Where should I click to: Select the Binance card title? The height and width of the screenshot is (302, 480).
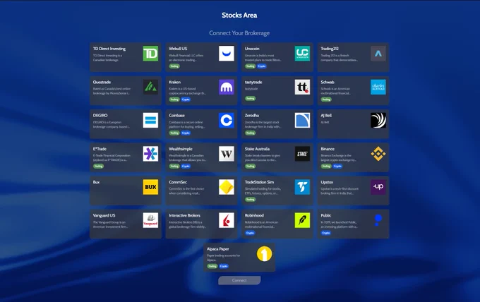coord(328,149)
